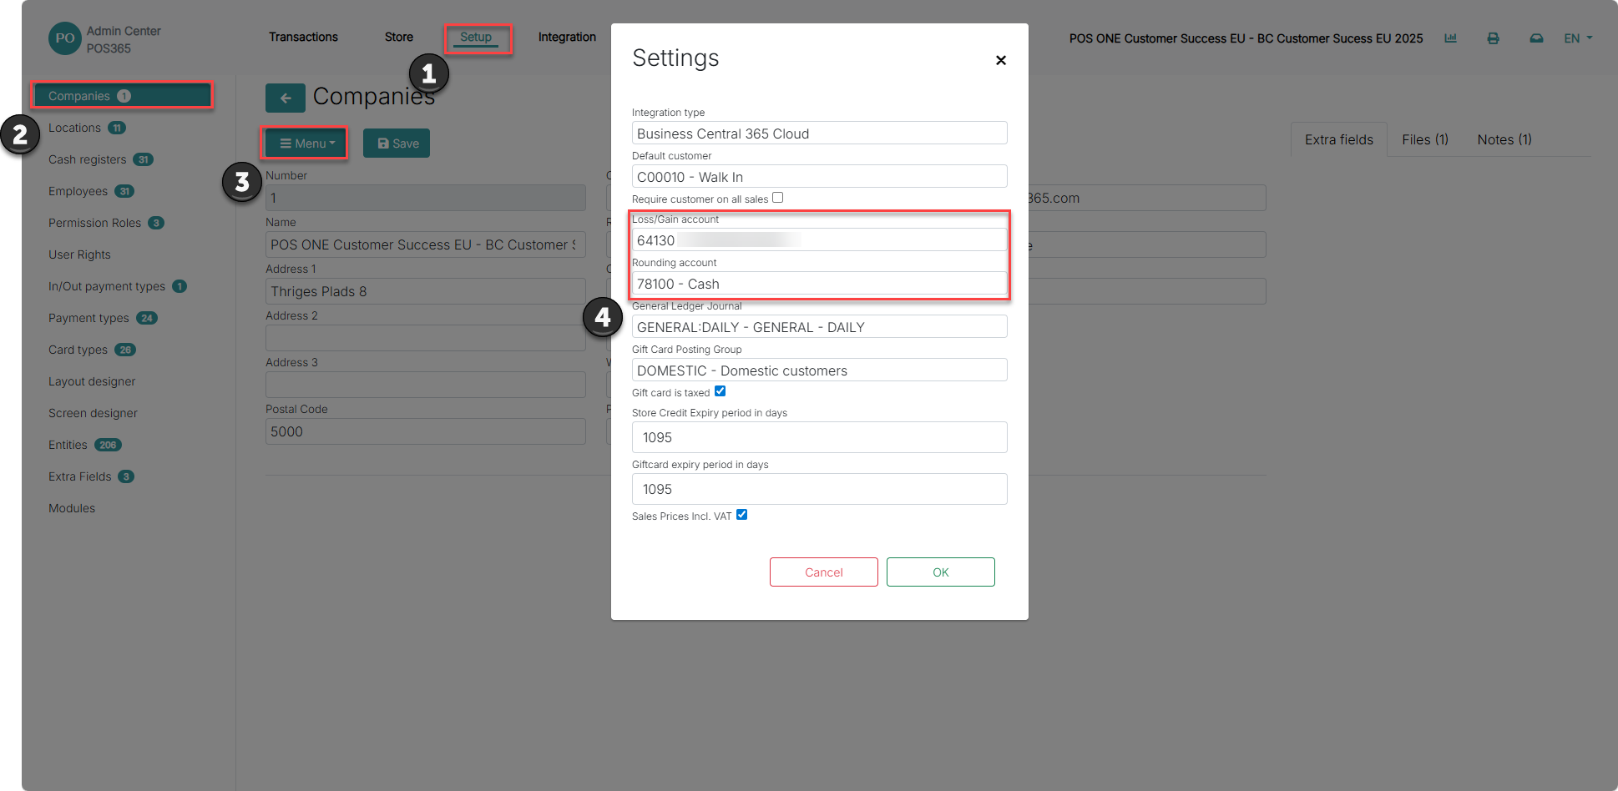Click the printer icon in header
The width and height of the screenshot is (1618, 791).
pyautogui.click(x=1493, y=38)
